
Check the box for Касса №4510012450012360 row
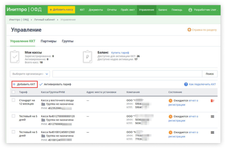(x=13, y=132)
